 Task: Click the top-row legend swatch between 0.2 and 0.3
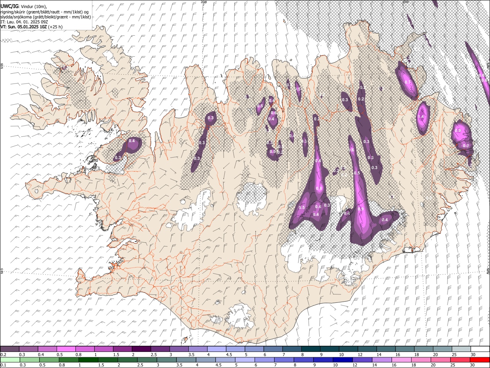coord(10,349)
